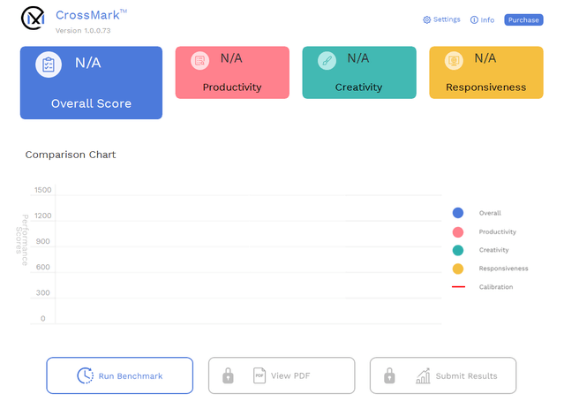The image size is (564, 409).
Task: Toggle the Overall legend blue dot
Action: pyautogui.click(x=458, y=213)
